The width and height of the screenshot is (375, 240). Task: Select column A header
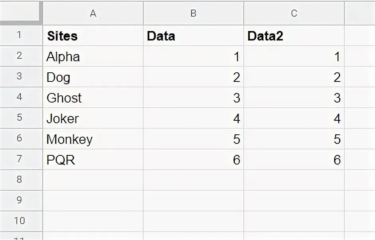coord(93,13)
